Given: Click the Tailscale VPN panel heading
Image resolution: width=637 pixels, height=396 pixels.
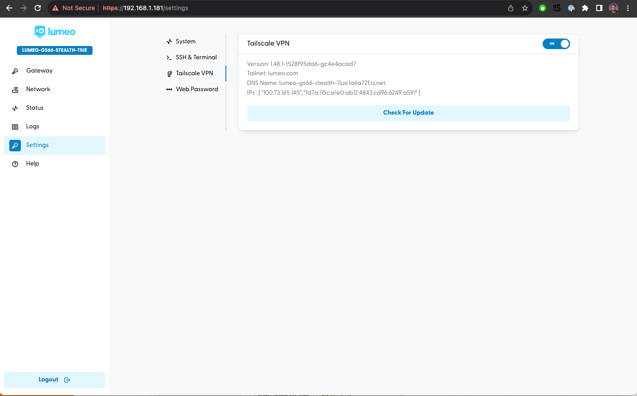Looking at the screenshot, I should click(x=268, y=43).
